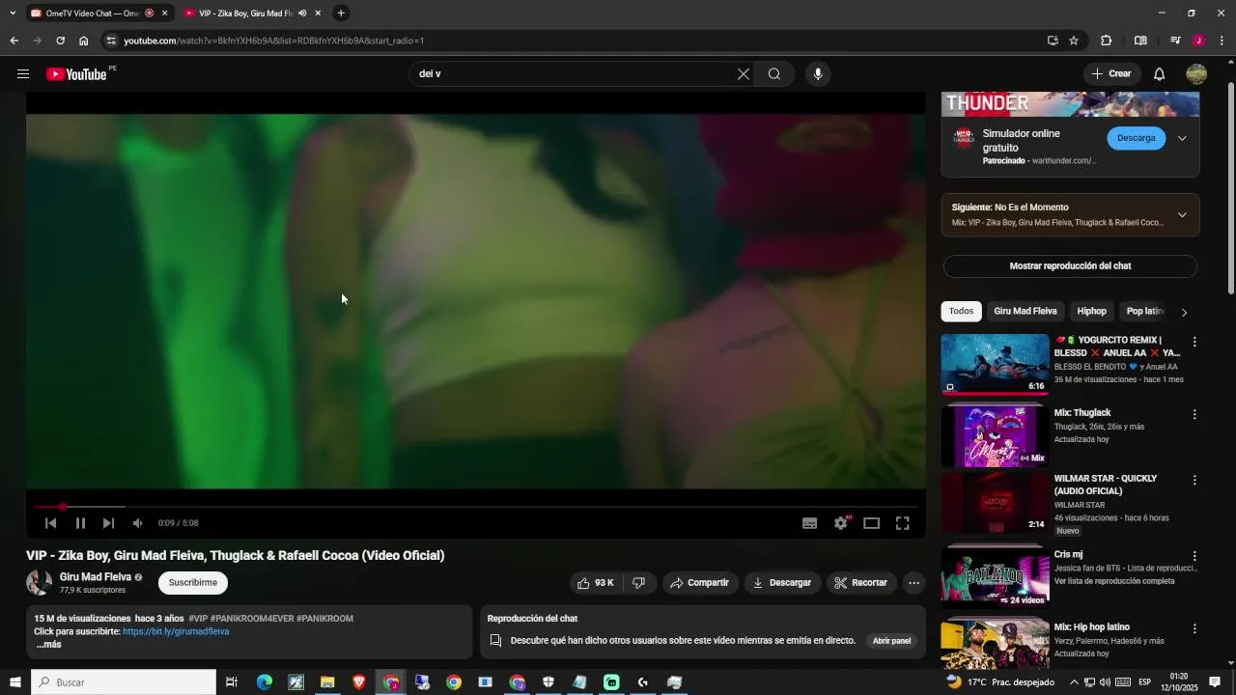Viewport: 1236px width, 695px height.
Task: Open File Explorer from the taskbar
Action: [x=327, y=682]
